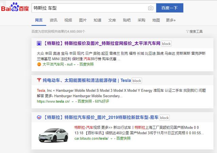Block the 太平洋汽车网 result
Image resolution: width=217 pixels, height=153 pixels.
click(166, 44)
